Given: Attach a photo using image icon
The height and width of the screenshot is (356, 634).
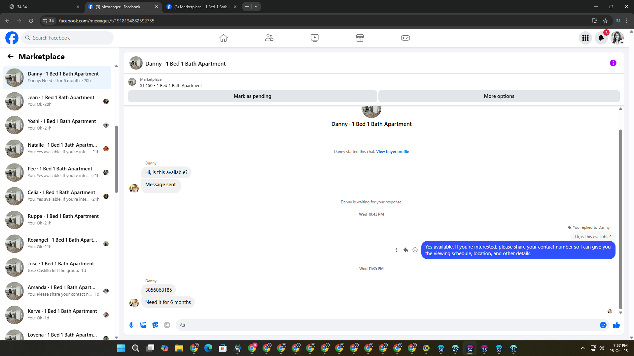Looking at the screenshot, I should point(143,325).
